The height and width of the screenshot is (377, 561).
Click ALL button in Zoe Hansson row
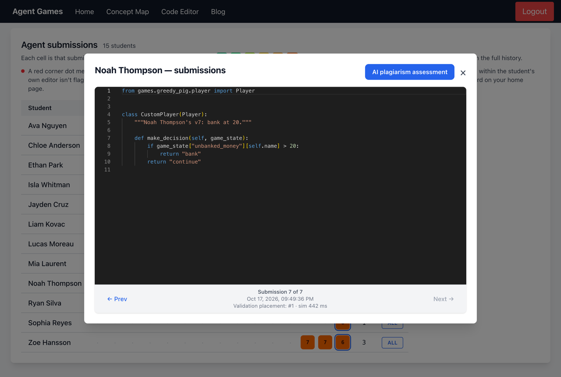(392, 343)
